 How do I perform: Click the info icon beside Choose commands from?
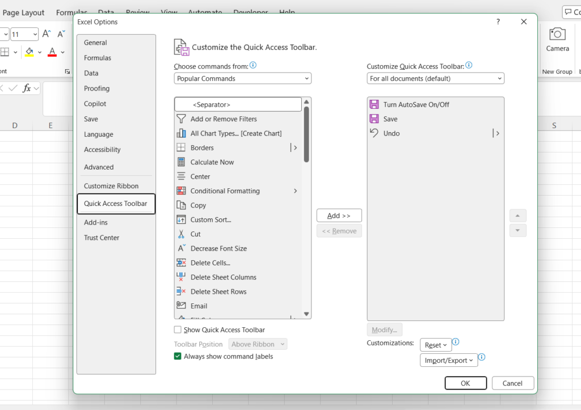click(x=253, y=65)
